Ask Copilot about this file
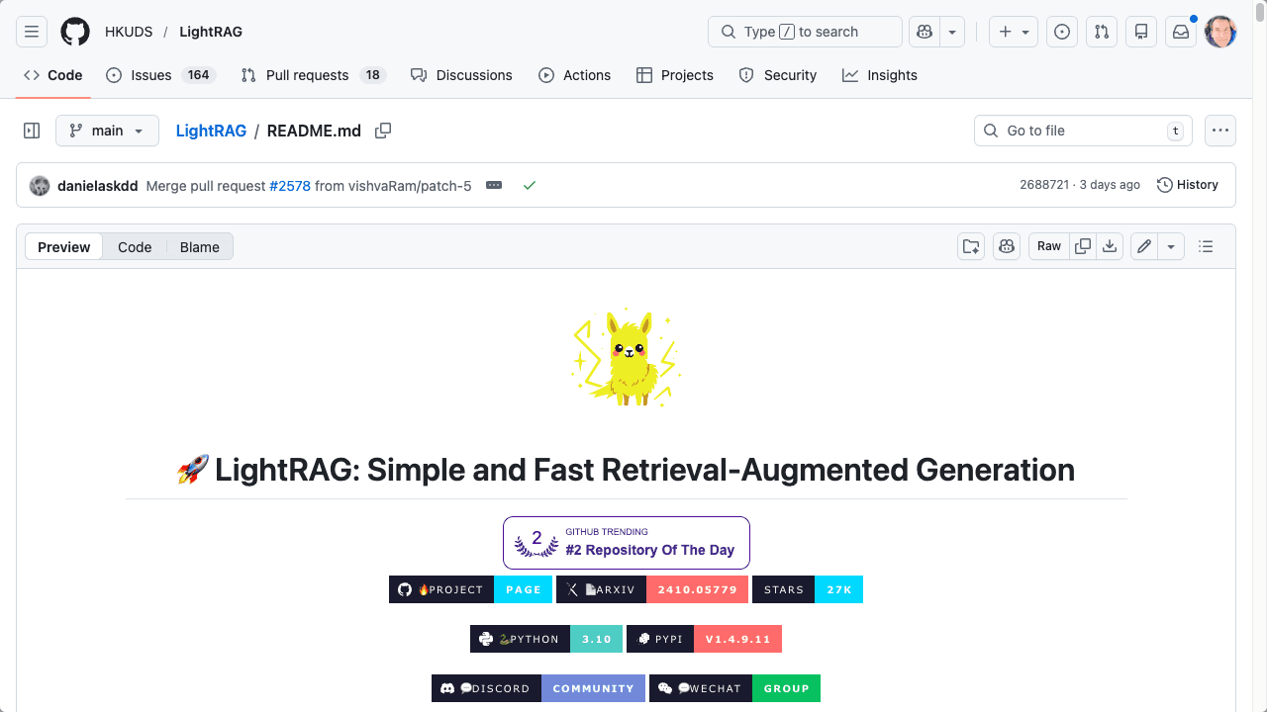1267x712 pixels. point(1007,246)
